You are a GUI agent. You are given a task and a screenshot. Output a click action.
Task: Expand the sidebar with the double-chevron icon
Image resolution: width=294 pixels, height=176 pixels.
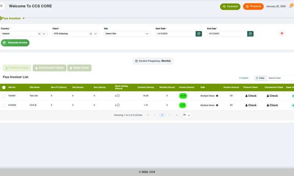click(1, 6)
